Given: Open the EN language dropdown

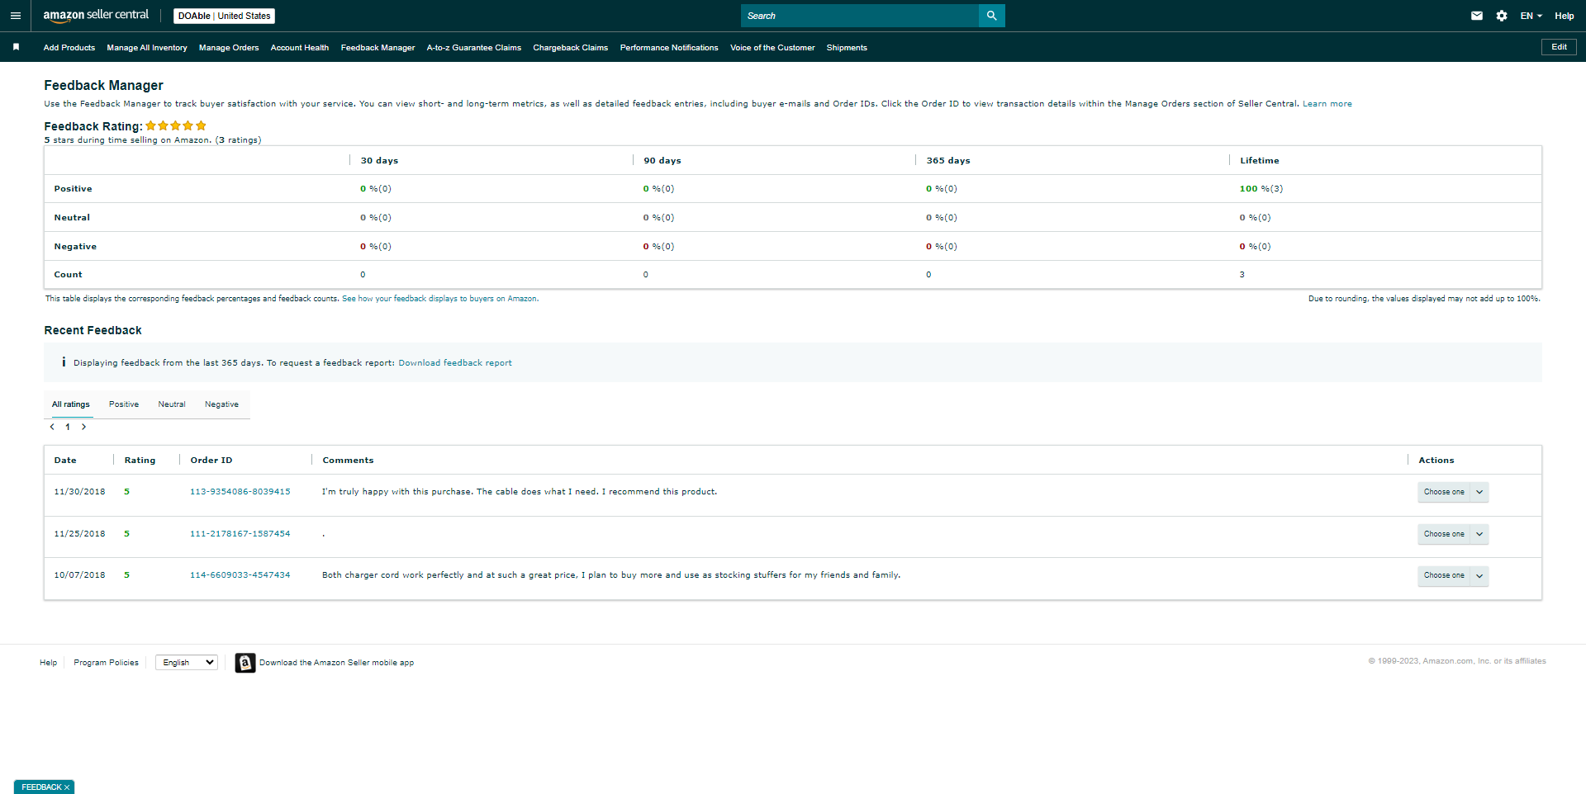Looking at the screenshot, I should click(x=1531, y=16).
